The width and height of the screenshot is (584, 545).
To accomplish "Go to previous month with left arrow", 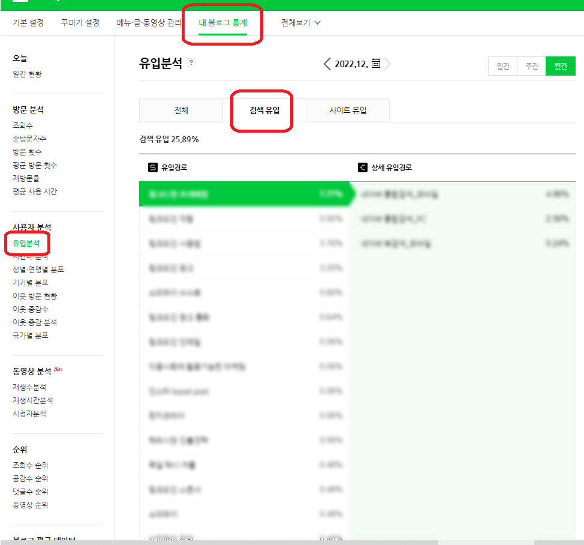I will 327,64.
